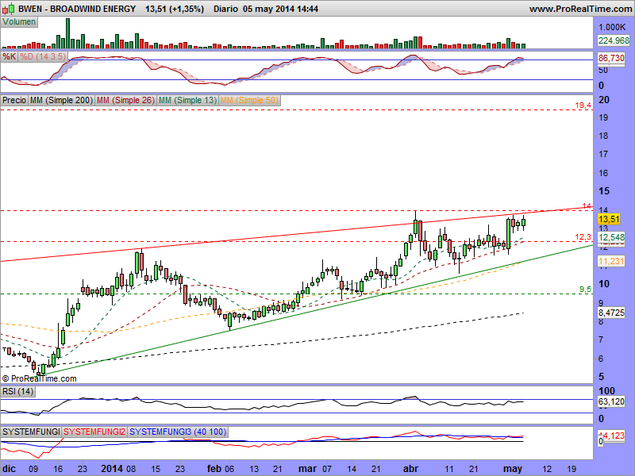Click the abr month label on time axis
Image resolution: width=635 pixels, height=476 pixels.
pyautogui.click(x=410, y=469)
